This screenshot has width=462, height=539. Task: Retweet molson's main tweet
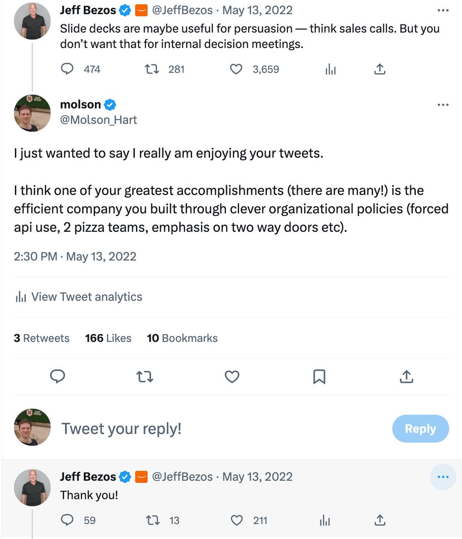[144, 377]
